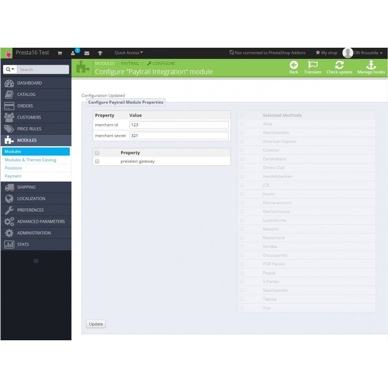388x388 pixels.
Task: Check the Collector payment method
Action: [242, 150]
